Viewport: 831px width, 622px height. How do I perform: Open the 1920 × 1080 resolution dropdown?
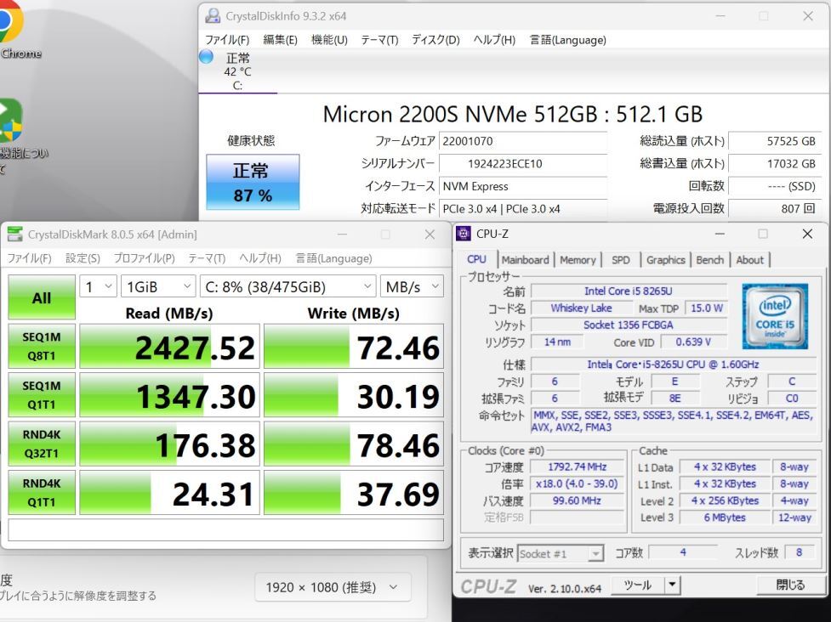333,586
